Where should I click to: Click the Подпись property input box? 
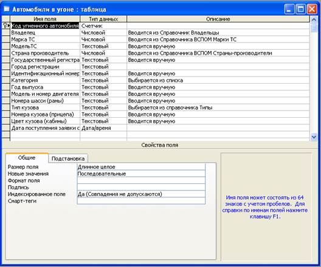141,187
